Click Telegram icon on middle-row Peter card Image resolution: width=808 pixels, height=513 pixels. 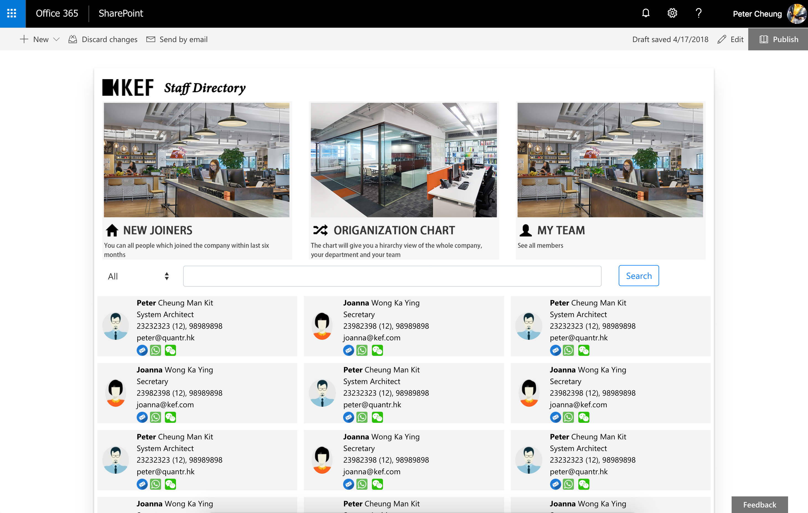(349, 417)
